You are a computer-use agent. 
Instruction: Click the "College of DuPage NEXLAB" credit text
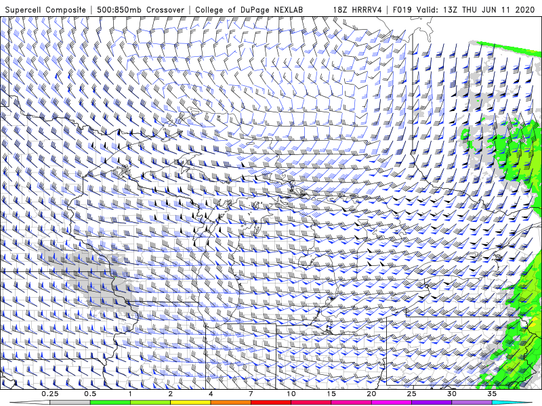point(249,9)
